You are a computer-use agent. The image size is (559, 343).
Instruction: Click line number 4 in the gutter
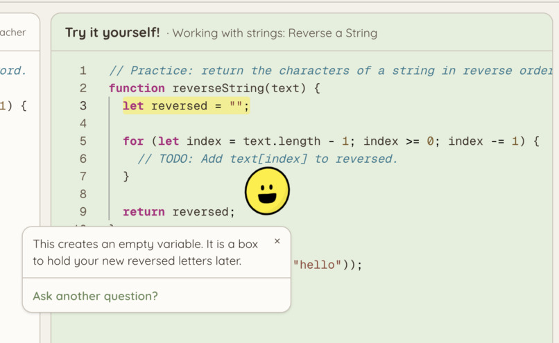(x=83, y=123)
